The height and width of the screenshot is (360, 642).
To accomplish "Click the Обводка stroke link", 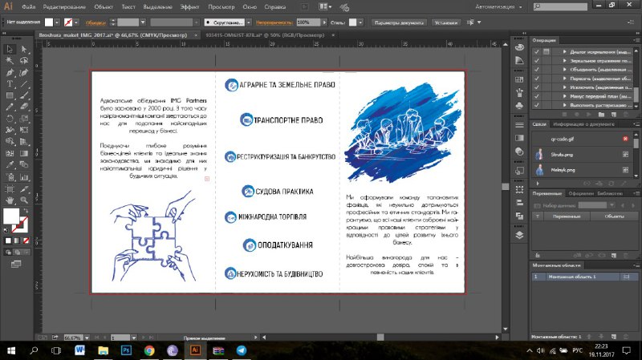I will coord(95,22).
